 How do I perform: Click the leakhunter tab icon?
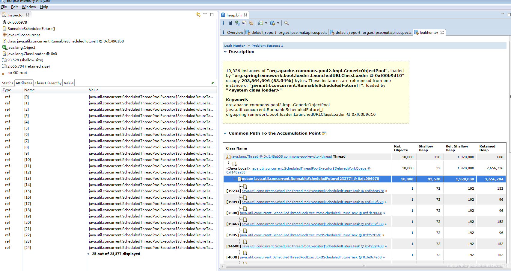(416, 32)
